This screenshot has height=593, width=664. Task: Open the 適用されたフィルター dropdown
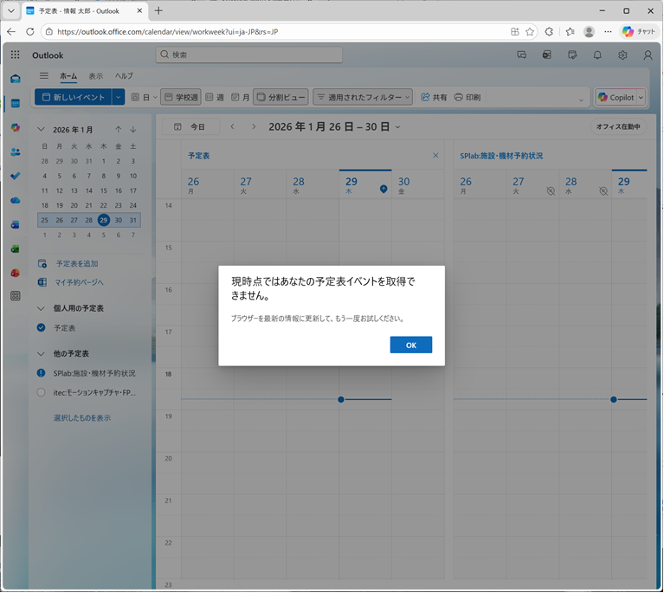[363, 98]
